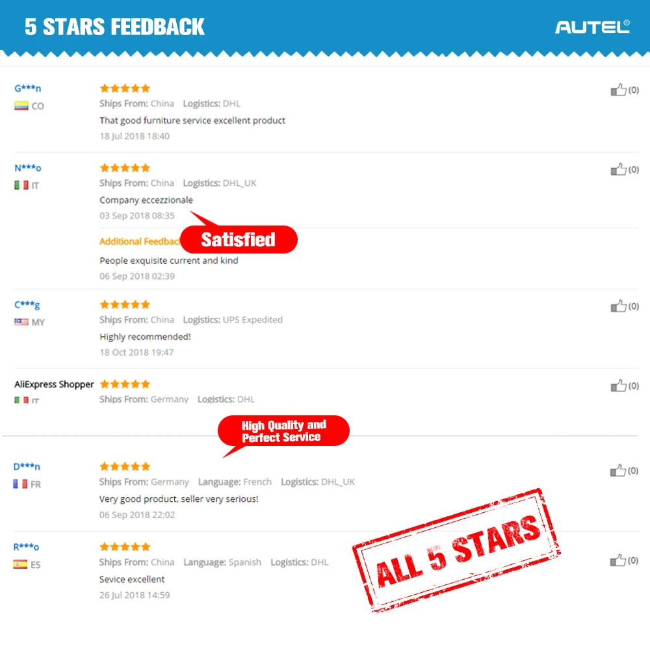Click the Satisfied red callout bubble
Screen dimensions: 650x650
click(239, 239)
